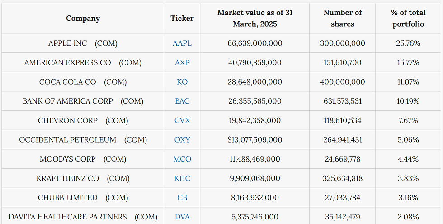Open the AAPL ticker link

182,43
